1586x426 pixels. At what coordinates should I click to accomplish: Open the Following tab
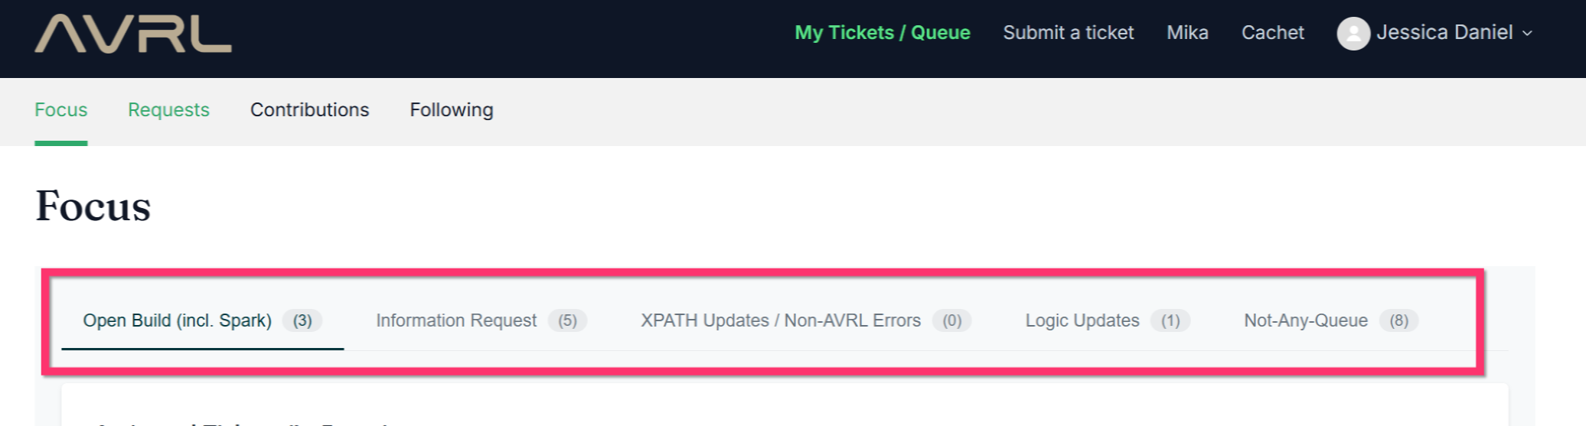(452, 110)
